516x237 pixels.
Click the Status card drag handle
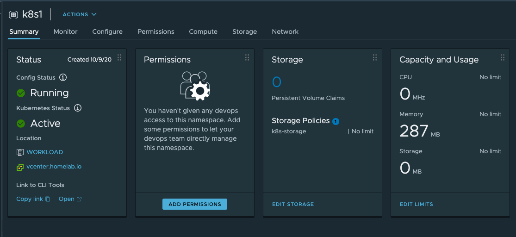tap(119, 57)
